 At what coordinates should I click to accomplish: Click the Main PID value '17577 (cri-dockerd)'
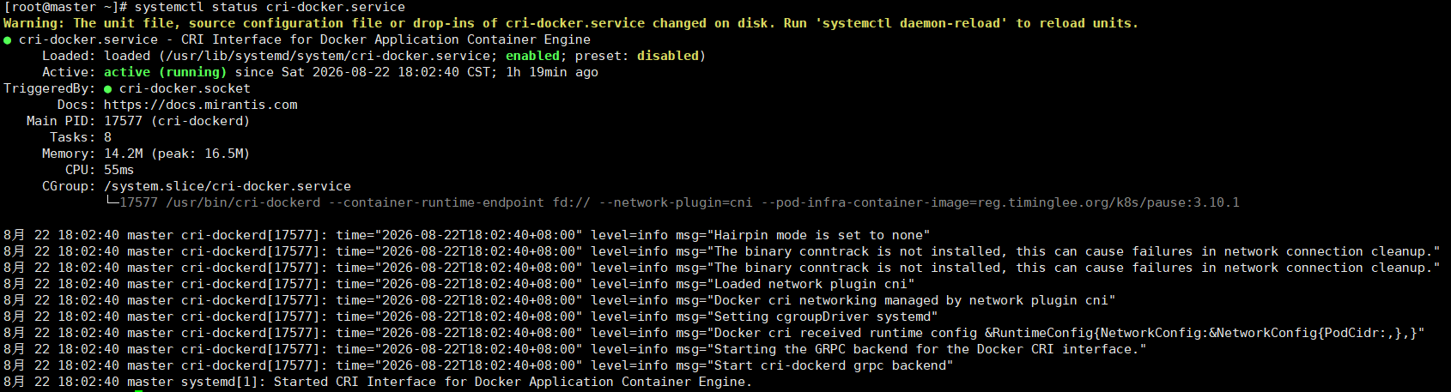[x=177, y=121]
